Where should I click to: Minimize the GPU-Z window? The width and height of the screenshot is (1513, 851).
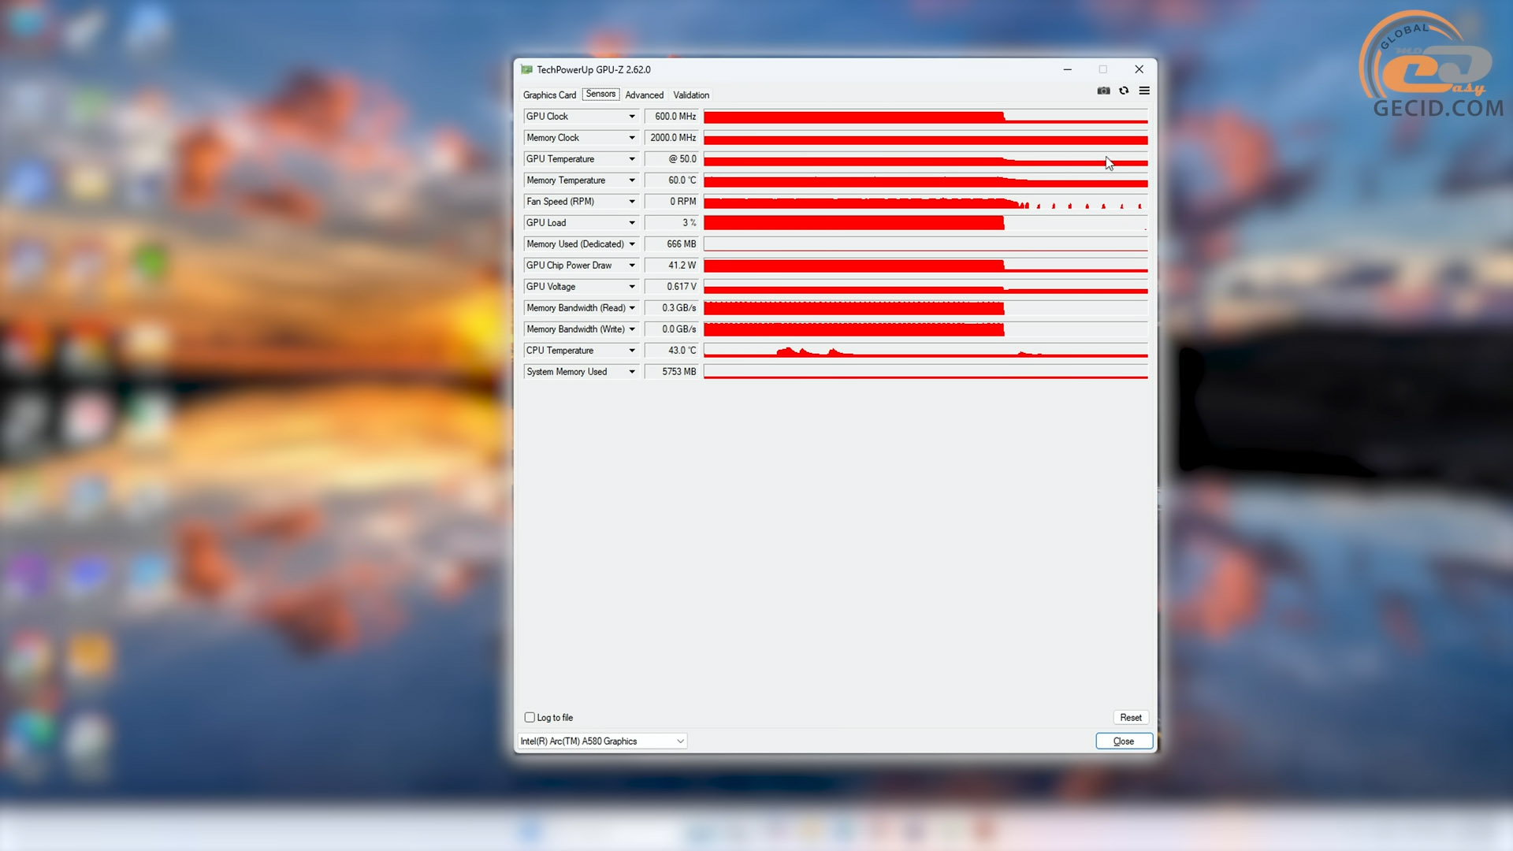1067,69
